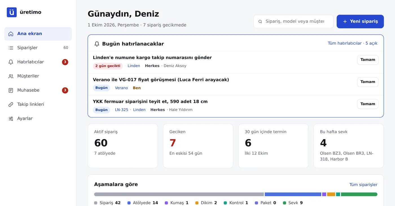Click the chain link icon beside Takip linkleri
The width and height of the screenshot is (395, 206).
11,105
